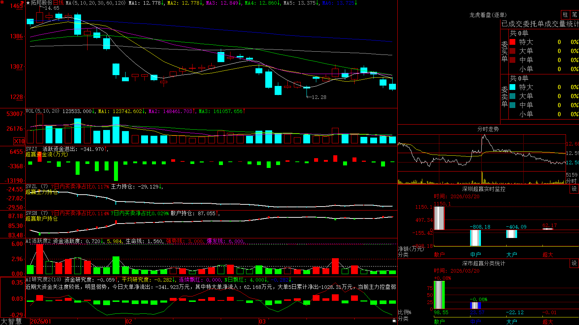Click the 中户 bar valued -808.18
The width and height of the screenshot is (579, 325).
pos(476,238)
